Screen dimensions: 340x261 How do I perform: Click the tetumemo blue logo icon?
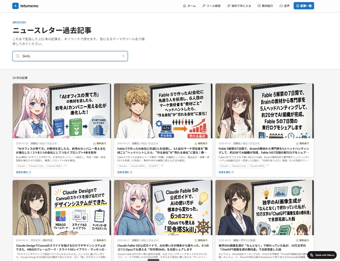(x=15, y=6)
